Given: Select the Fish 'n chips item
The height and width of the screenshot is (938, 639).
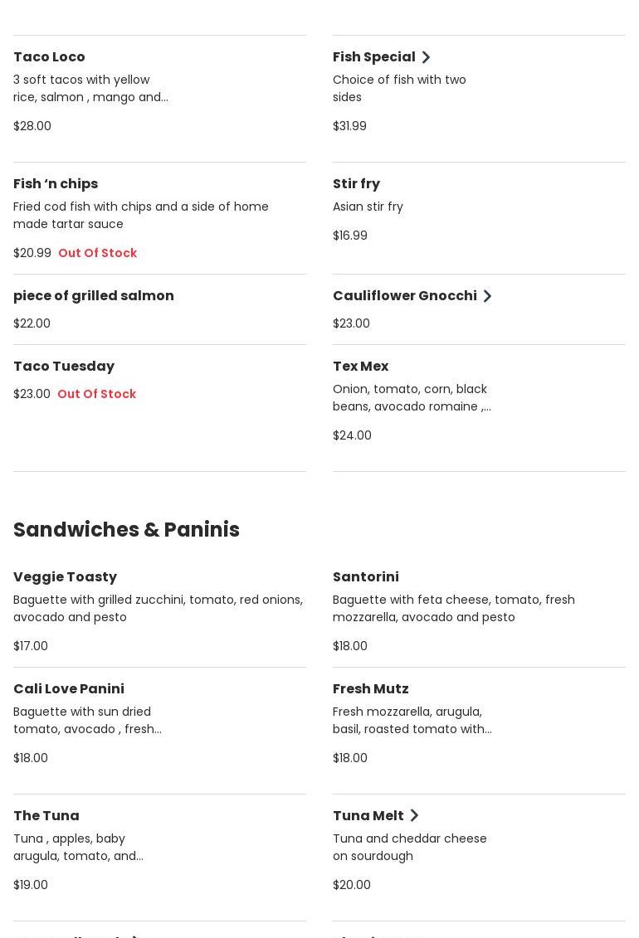Looking at the screenshot, I should (x=56, y=184).
